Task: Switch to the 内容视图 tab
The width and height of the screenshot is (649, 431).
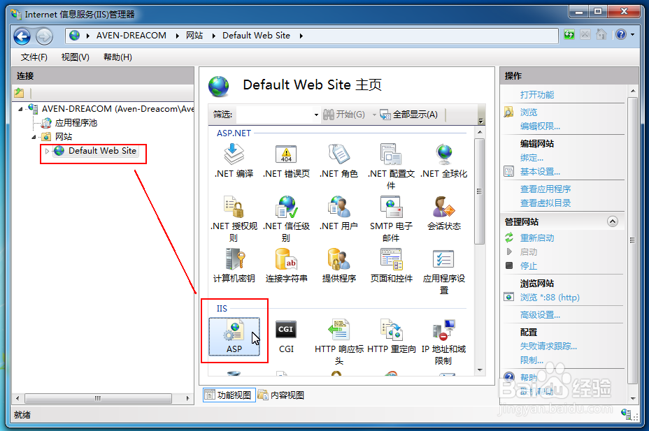Action: click(282, 395)
